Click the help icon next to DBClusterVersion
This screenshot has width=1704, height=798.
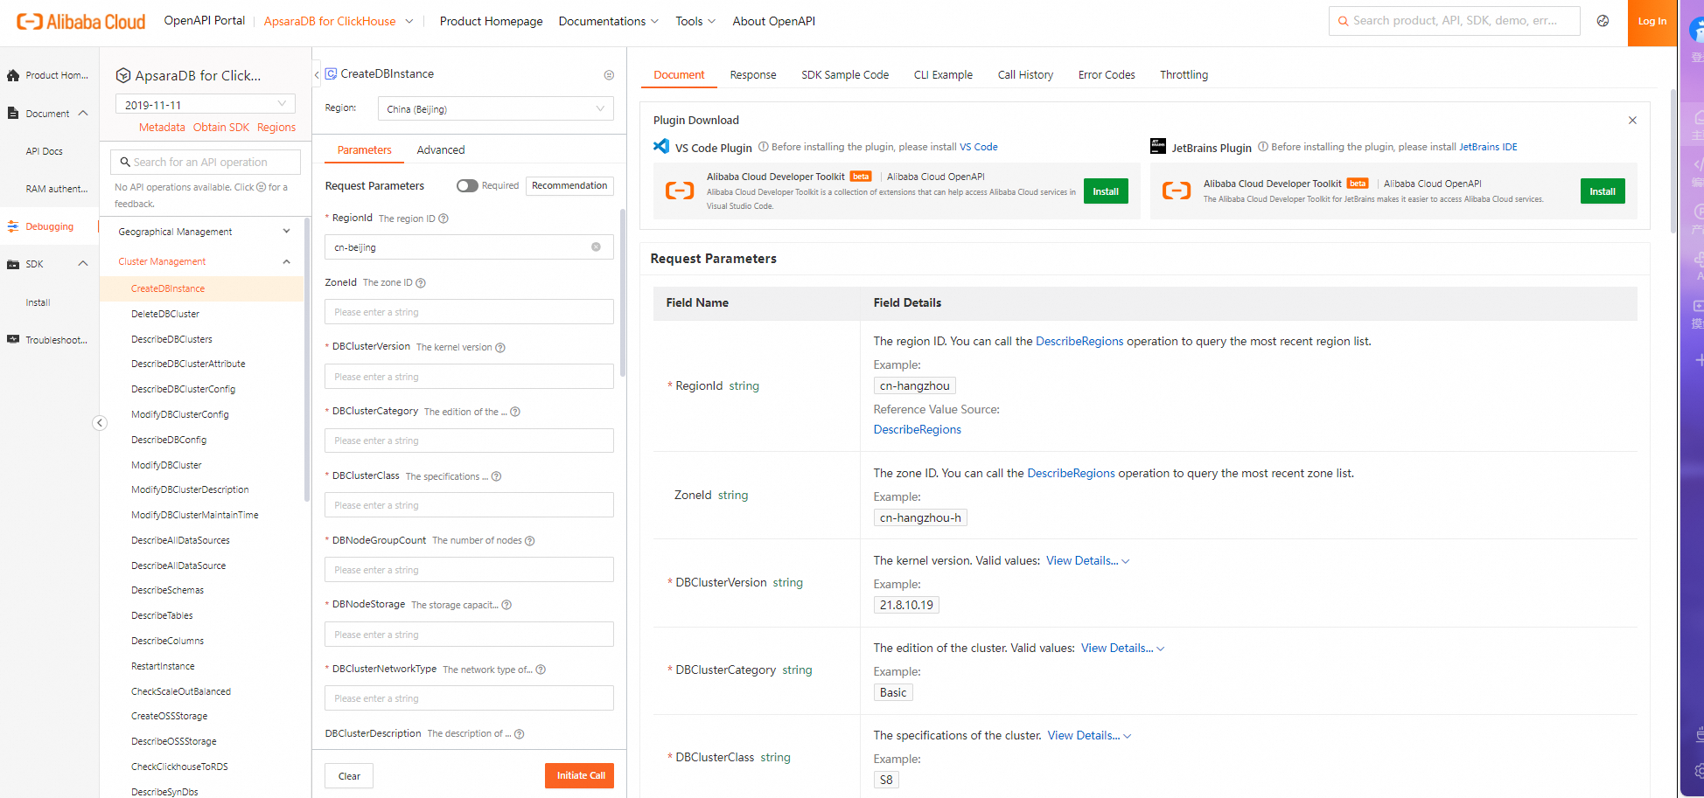pos(500,348)
